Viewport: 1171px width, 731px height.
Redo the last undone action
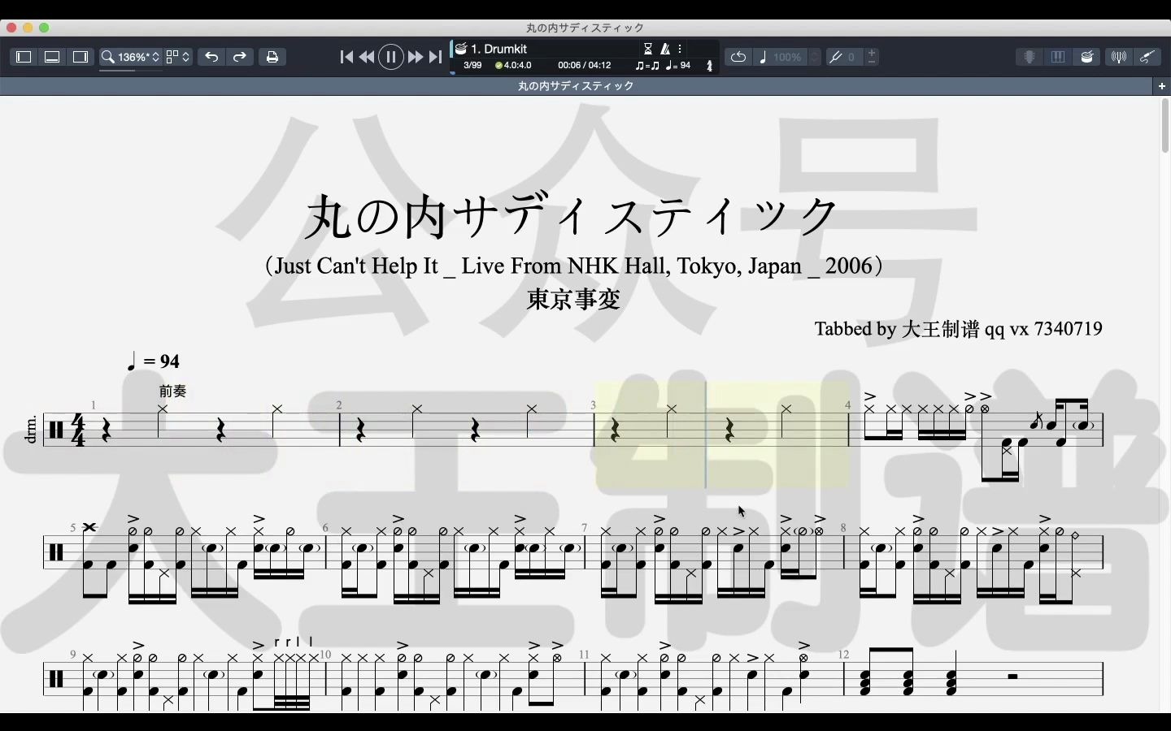(240, 57)
